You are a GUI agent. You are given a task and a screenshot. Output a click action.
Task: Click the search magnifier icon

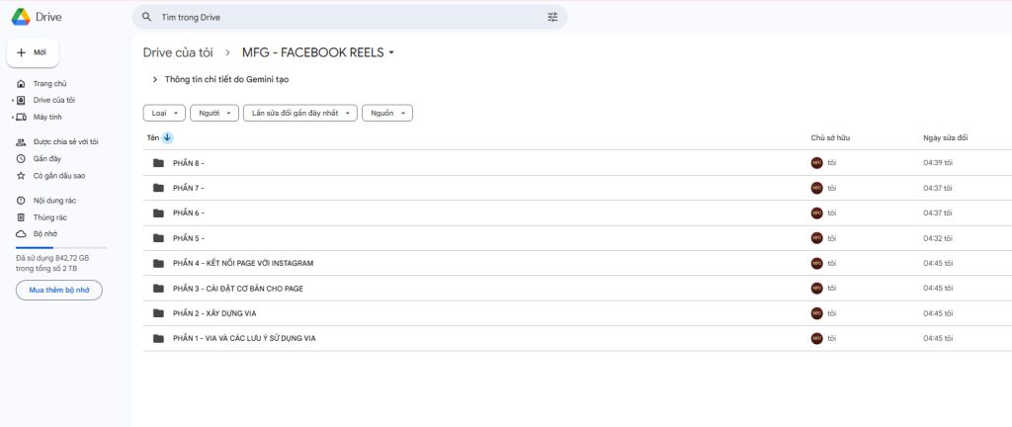(147, 17)
